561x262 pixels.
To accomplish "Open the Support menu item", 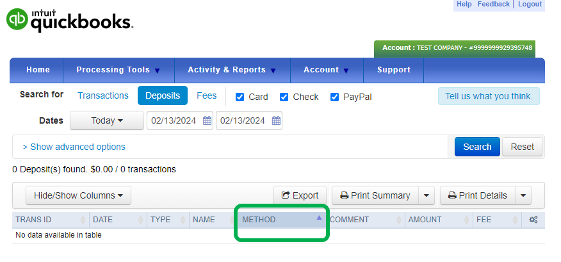I will click(x=394, y=70).
